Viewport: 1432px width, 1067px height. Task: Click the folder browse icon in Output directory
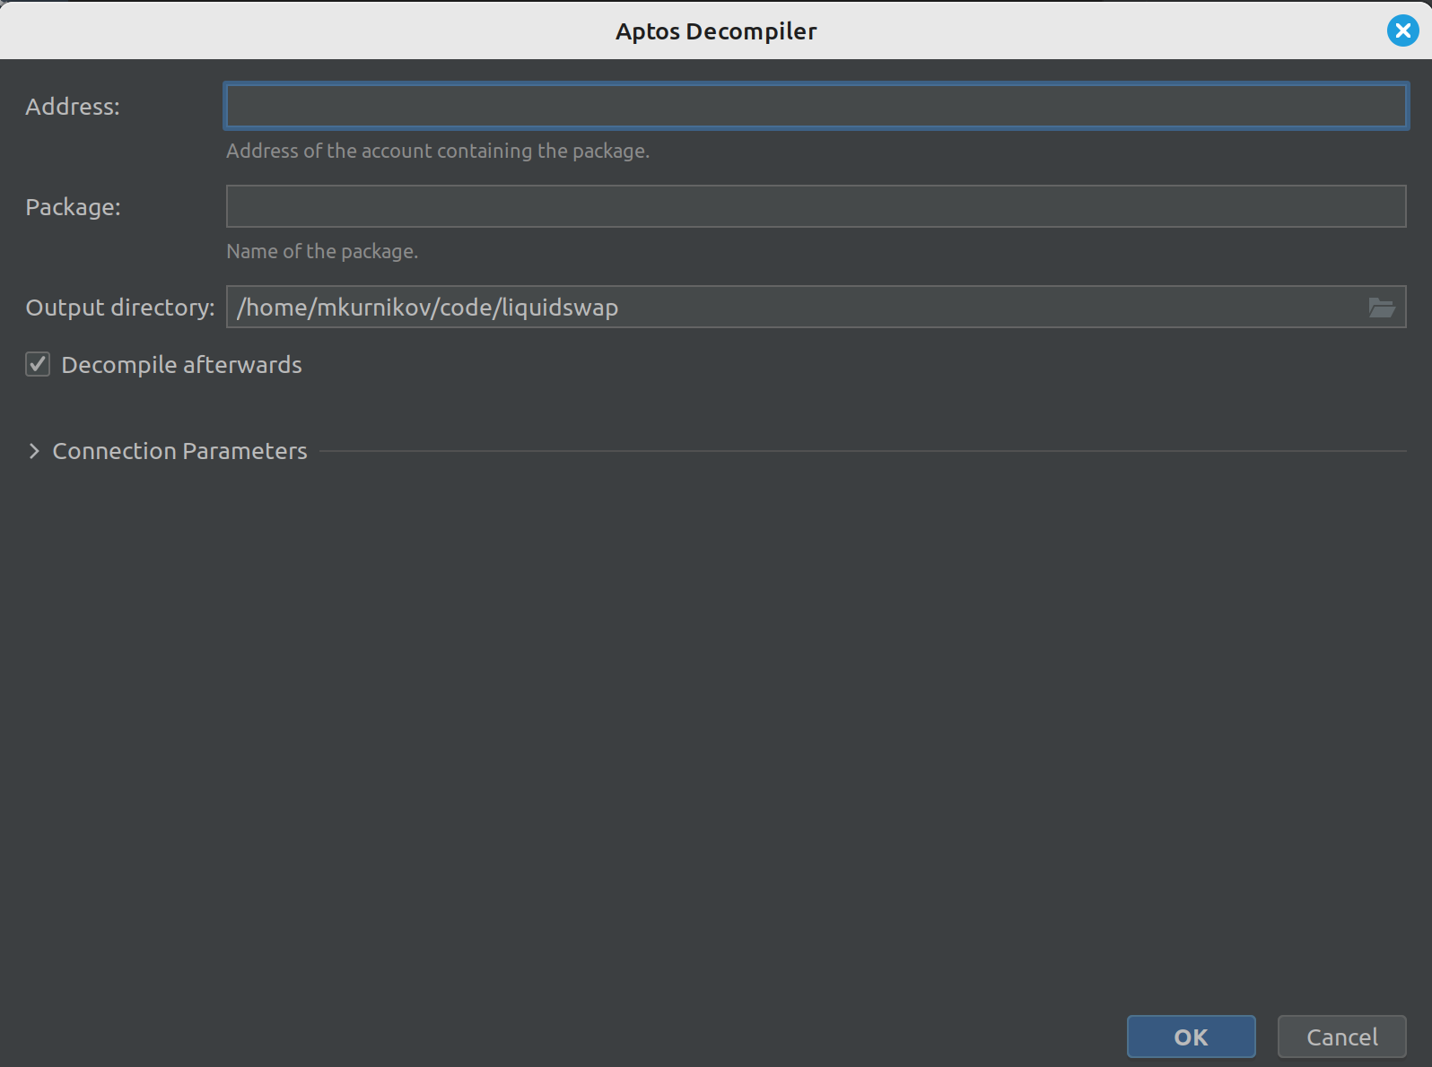click(1381, 308)
